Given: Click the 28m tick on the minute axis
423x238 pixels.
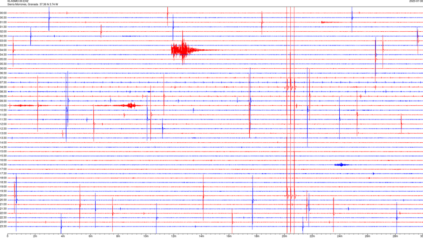Looking at the screenshot, I should 395,236.
